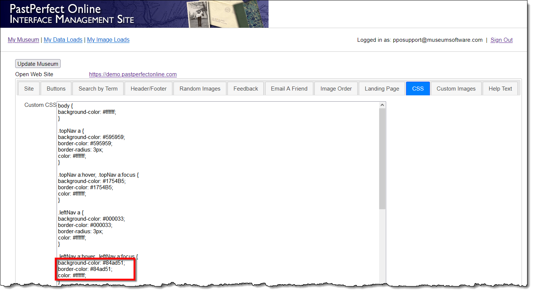The image size is (533, 292).
Task: Go to My Data Loads
Action: (x=63, y=40)
